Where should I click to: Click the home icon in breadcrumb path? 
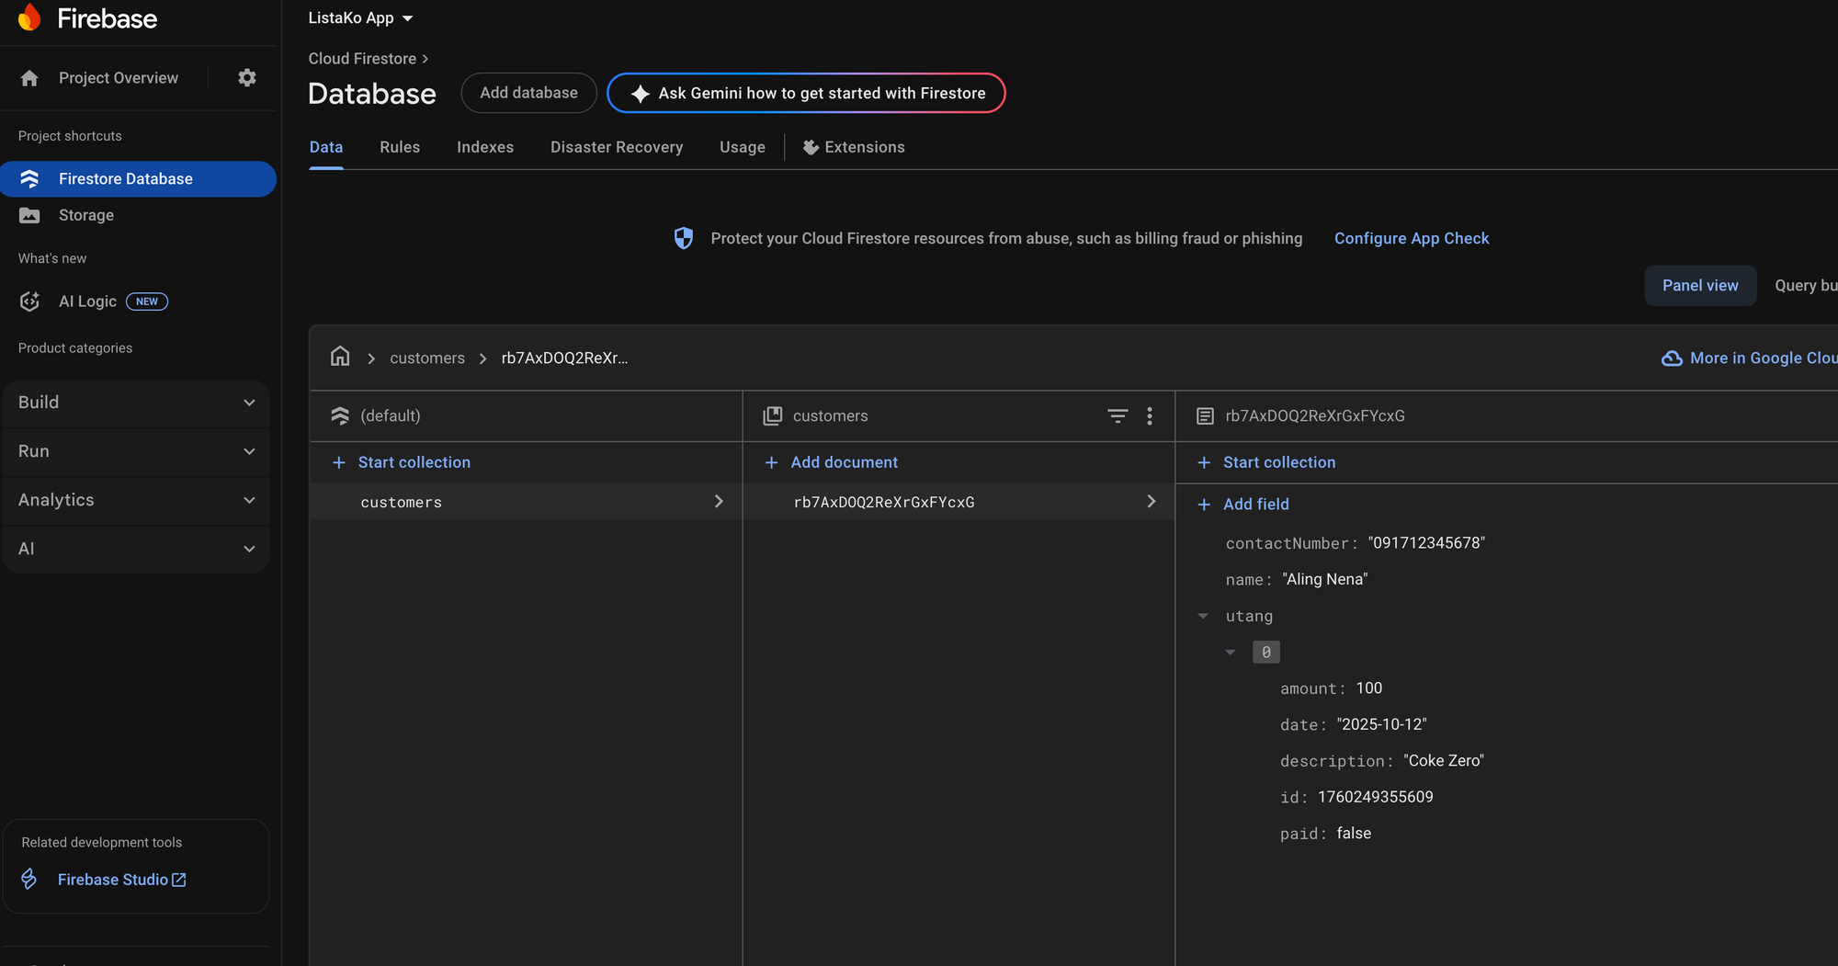pyautogui.click(x=340, y=357)
